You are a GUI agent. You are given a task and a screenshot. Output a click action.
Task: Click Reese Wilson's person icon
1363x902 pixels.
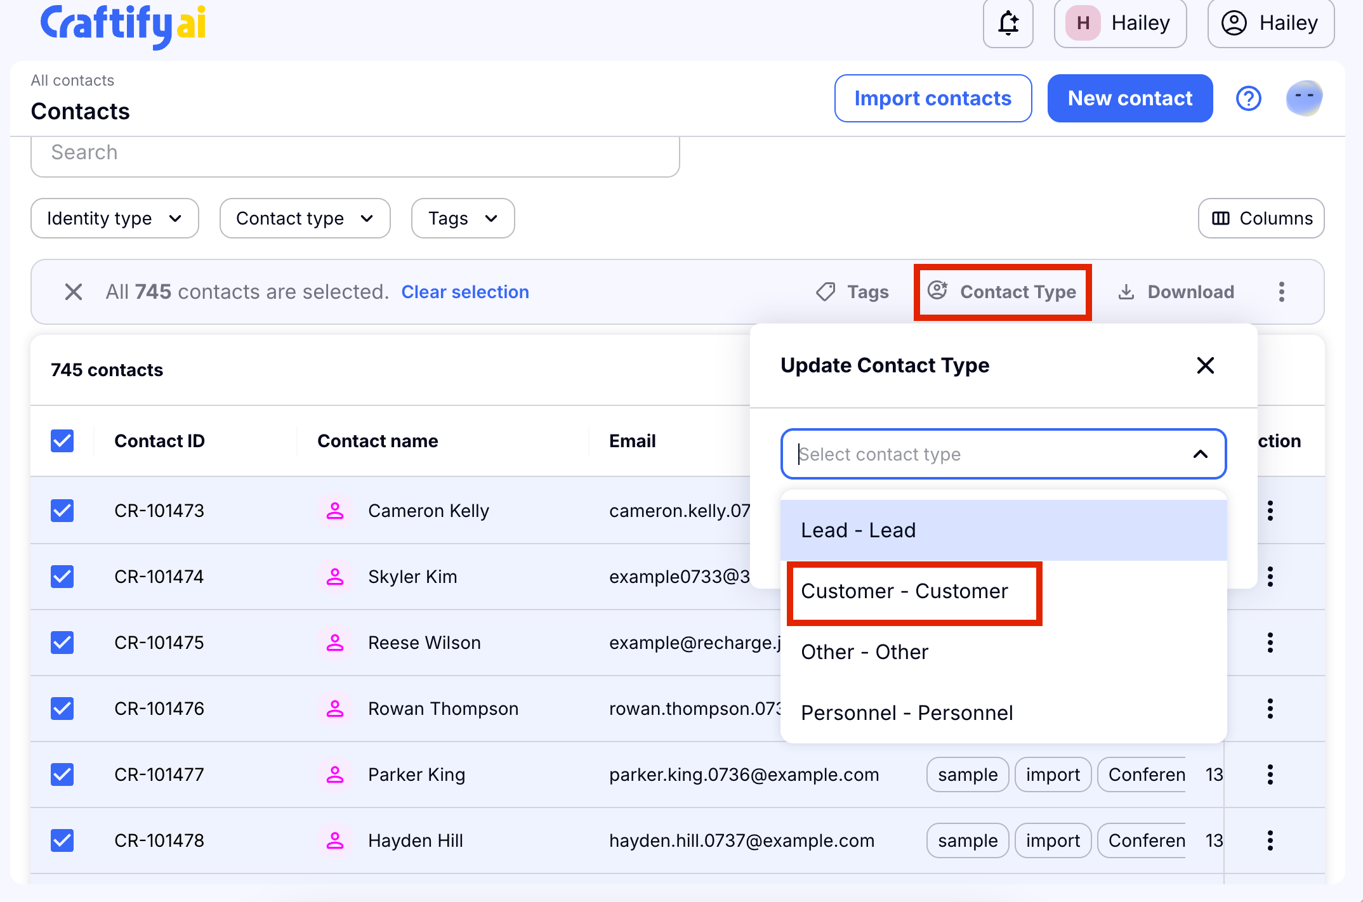click(x=334, y=643)
